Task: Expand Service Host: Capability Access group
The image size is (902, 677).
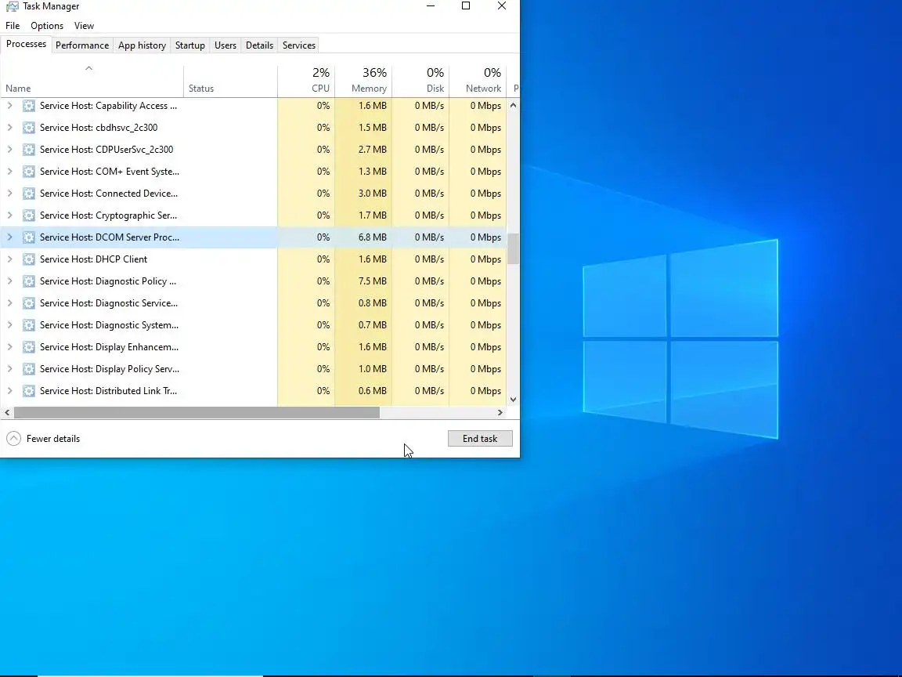Action: 9,106
